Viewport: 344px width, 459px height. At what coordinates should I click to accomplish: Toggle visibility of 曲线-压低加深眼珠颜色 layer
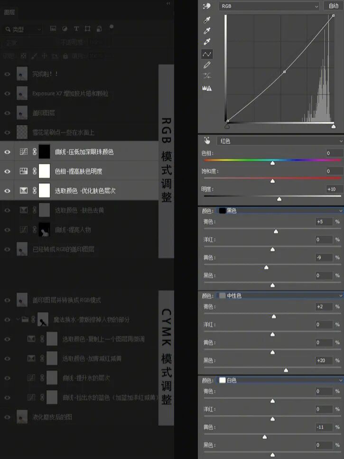7,151
